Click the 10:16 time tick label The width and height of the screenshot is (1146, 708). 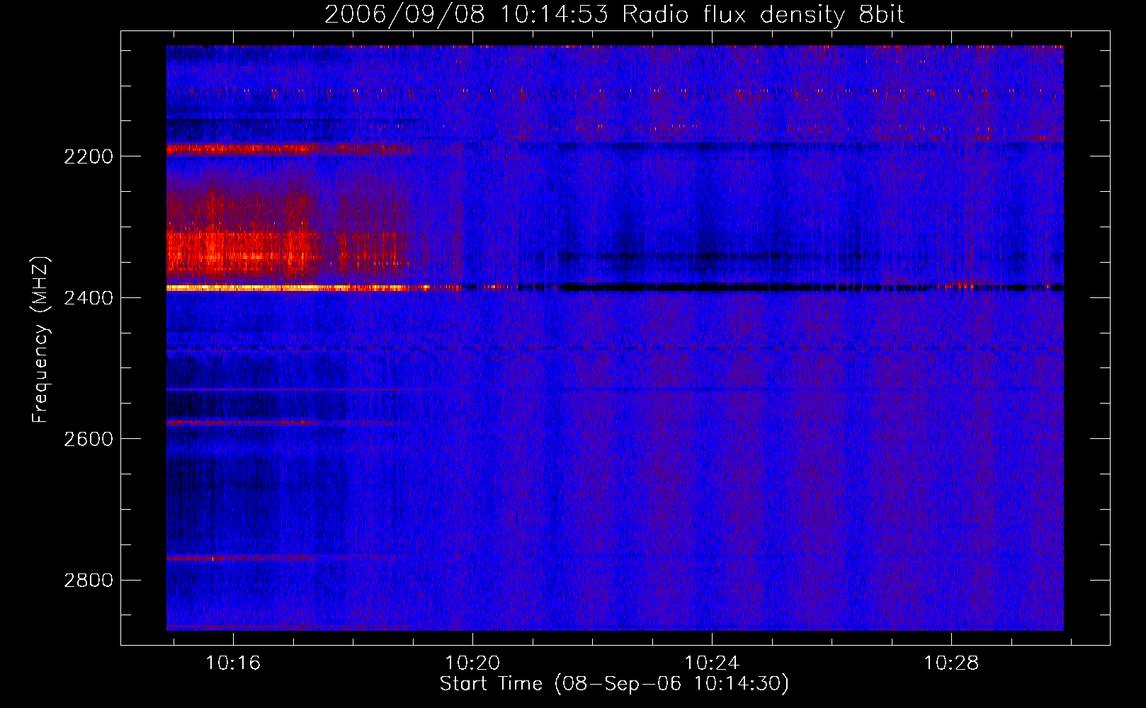(x=233, y=663)
